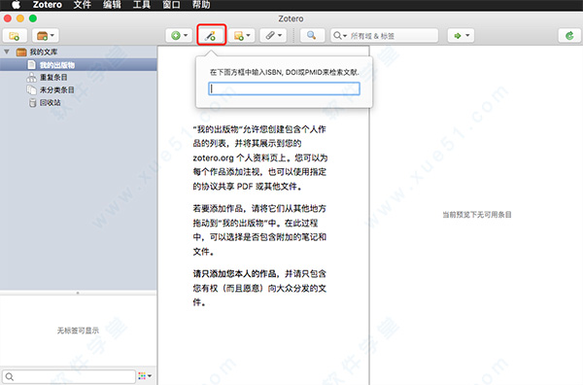
Task: Expand the Add Attachment dropdown arrow
Action: coord(280,36)
